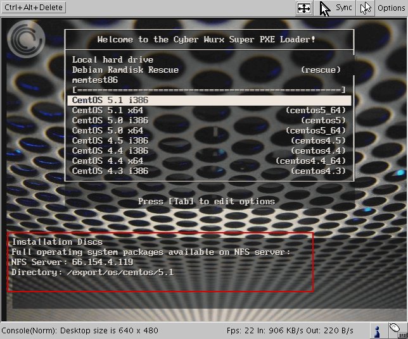This screenshot has height=339, width=408.
Task: Select highlighted CentOS 5.1 i386 entry
Action: click(209, 101)
